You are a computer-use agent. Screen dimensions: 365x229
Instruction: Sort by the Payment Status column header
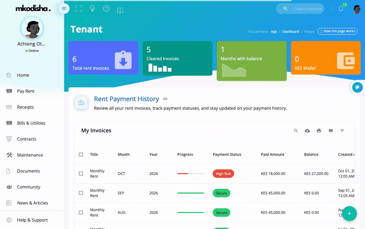pos(227,155)
